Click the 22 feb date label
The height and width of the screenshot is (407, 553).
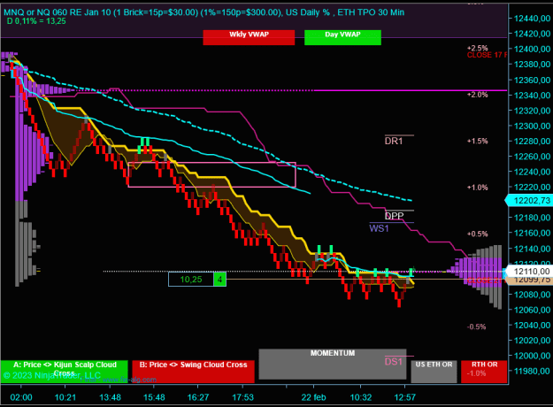pyautogui.click(x=313, y=397)
